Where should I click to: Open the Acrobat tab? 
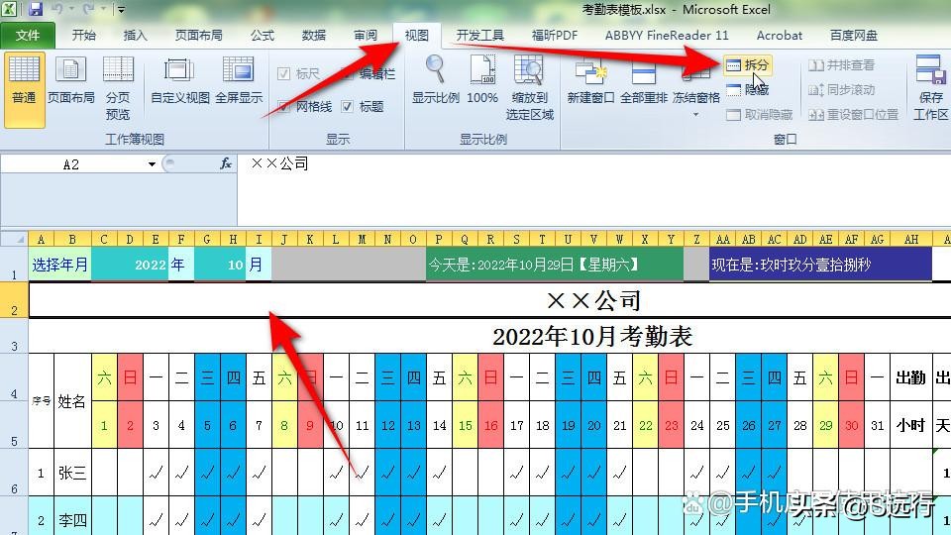pos(780,36)
